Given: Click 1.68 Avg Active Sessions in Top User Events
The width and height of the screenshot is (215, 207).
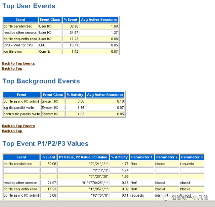Looking at the screenshot, I should 99,26.
